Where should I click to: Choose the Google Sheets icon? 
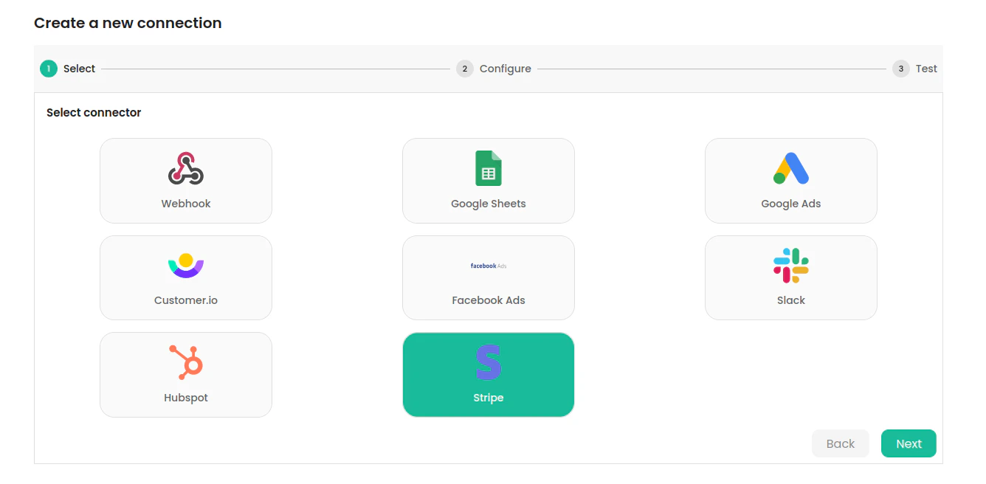[489, 168]
